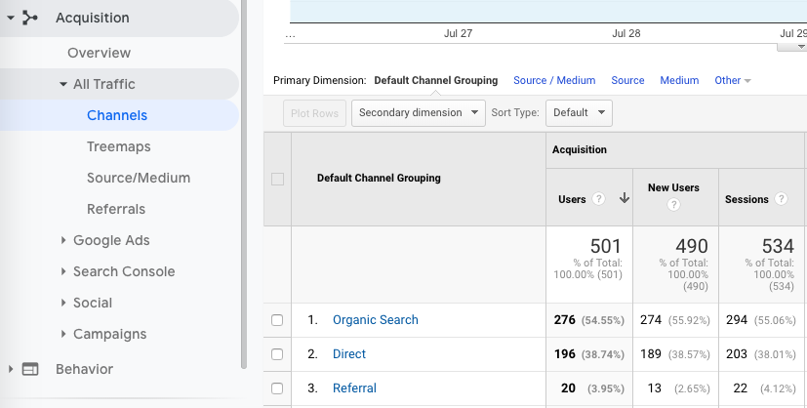Viewport: 807px width, 408px height.
Task: Expand the Social section
Action: pos(63,303)
